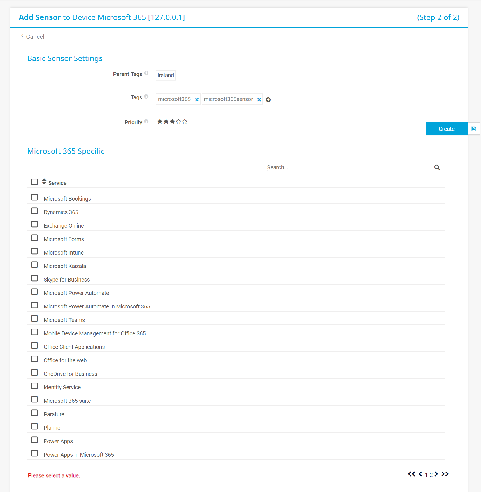The height and width of the screenshot is (492, 481).
Task: Click the save floppy disk icon
Action: pyautogui.click(x=473, y=129)
